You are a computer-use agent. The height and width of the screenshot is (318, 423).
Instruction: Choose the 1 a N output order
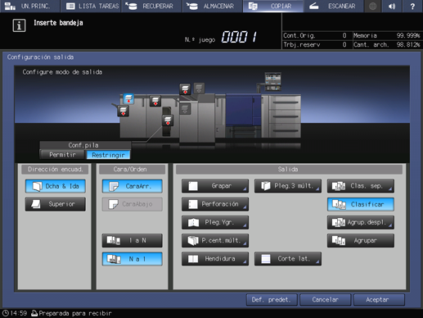tap(133, 240)
